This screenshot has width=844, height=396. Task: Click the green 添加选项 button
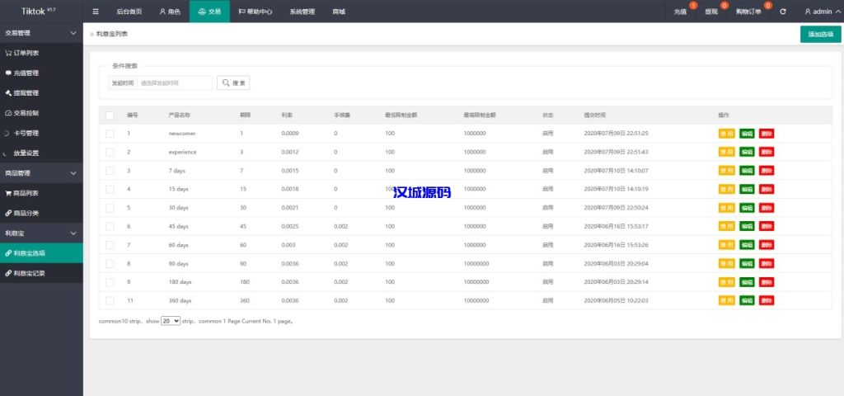coord(820,34)
